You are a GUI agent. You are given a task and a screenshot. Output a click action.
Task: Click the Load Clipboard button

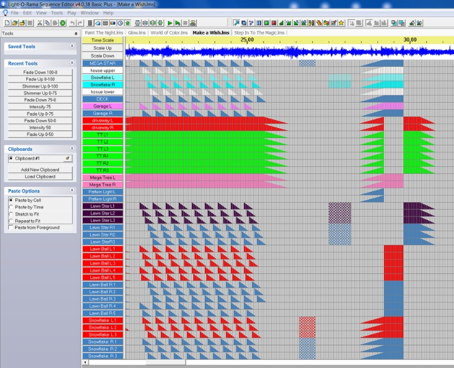pos(40,177)
